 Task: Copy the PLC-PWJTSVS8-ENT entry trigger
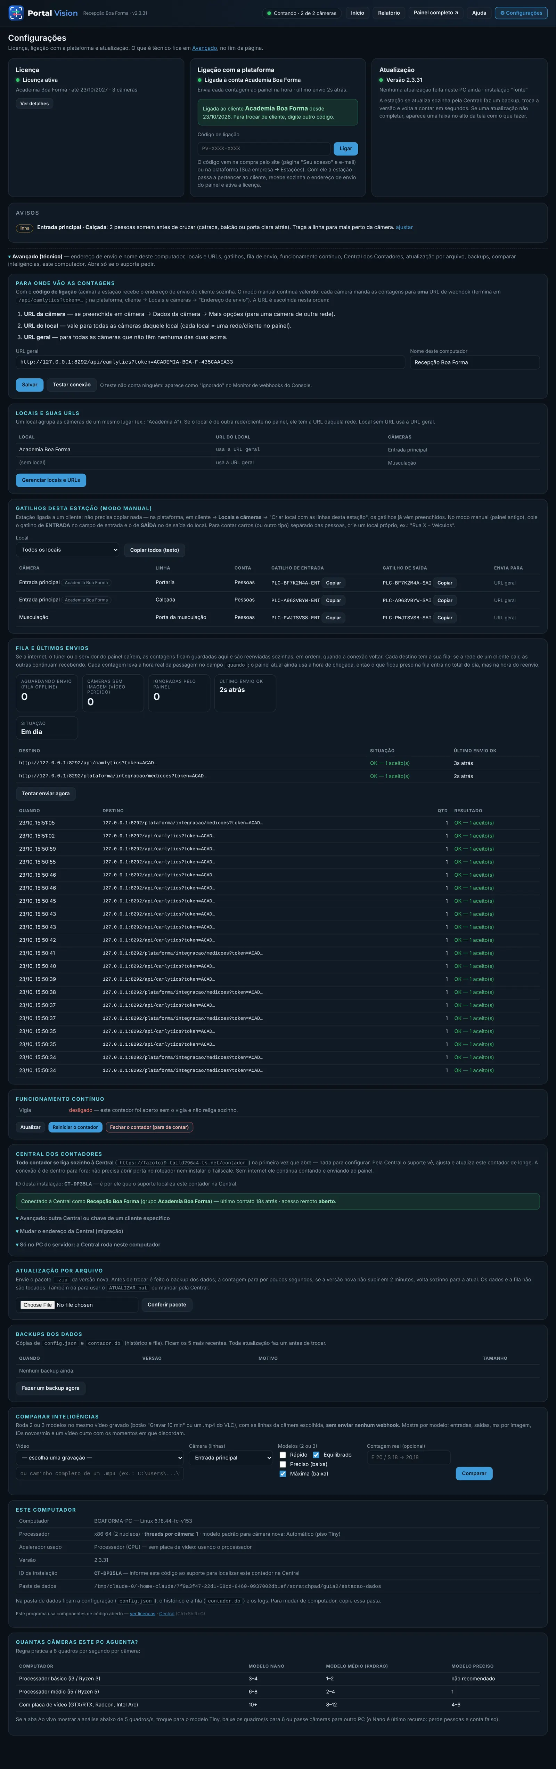334,617
